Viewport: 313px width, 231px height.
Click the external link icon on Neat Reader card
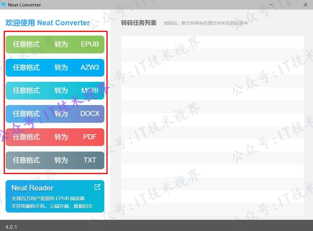(97, 187)
